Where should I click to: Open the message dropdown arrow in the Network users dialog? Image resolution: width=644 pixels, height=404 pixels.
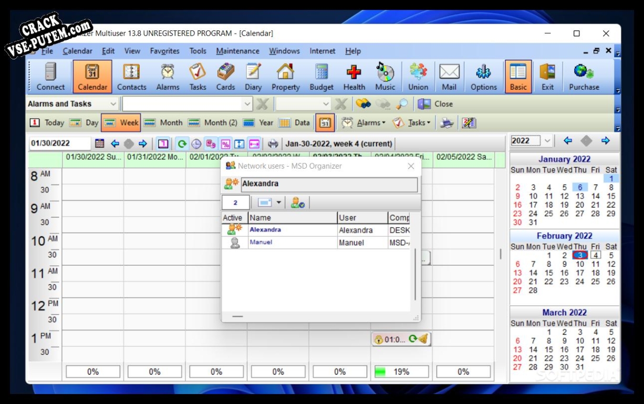(x=279, y=202)
